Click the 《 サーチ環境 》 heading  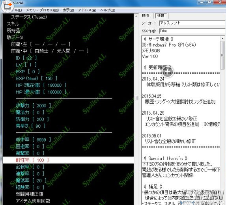(x=159, y=39)
